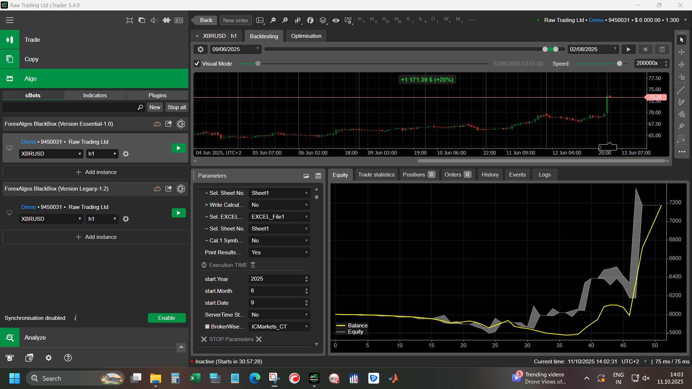Adjust the Speed slider handle
The width and height of the screenshot is (692, 389).
[x=620, y=64]
